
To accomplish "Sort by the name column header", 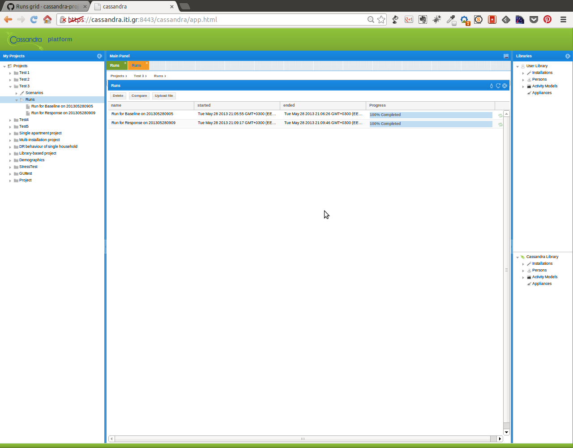I will [x=151, y=106].
